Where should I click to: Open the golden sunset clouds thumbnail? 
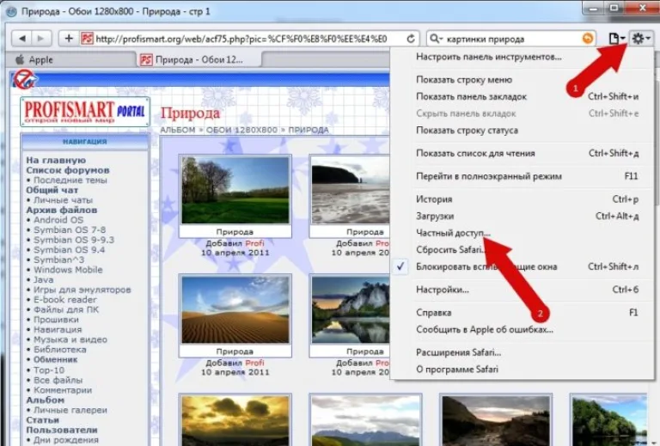tap(235, 421)
